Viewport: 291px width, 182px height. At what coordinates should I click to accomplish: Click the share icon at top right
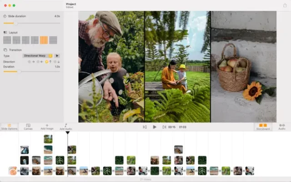285,5
